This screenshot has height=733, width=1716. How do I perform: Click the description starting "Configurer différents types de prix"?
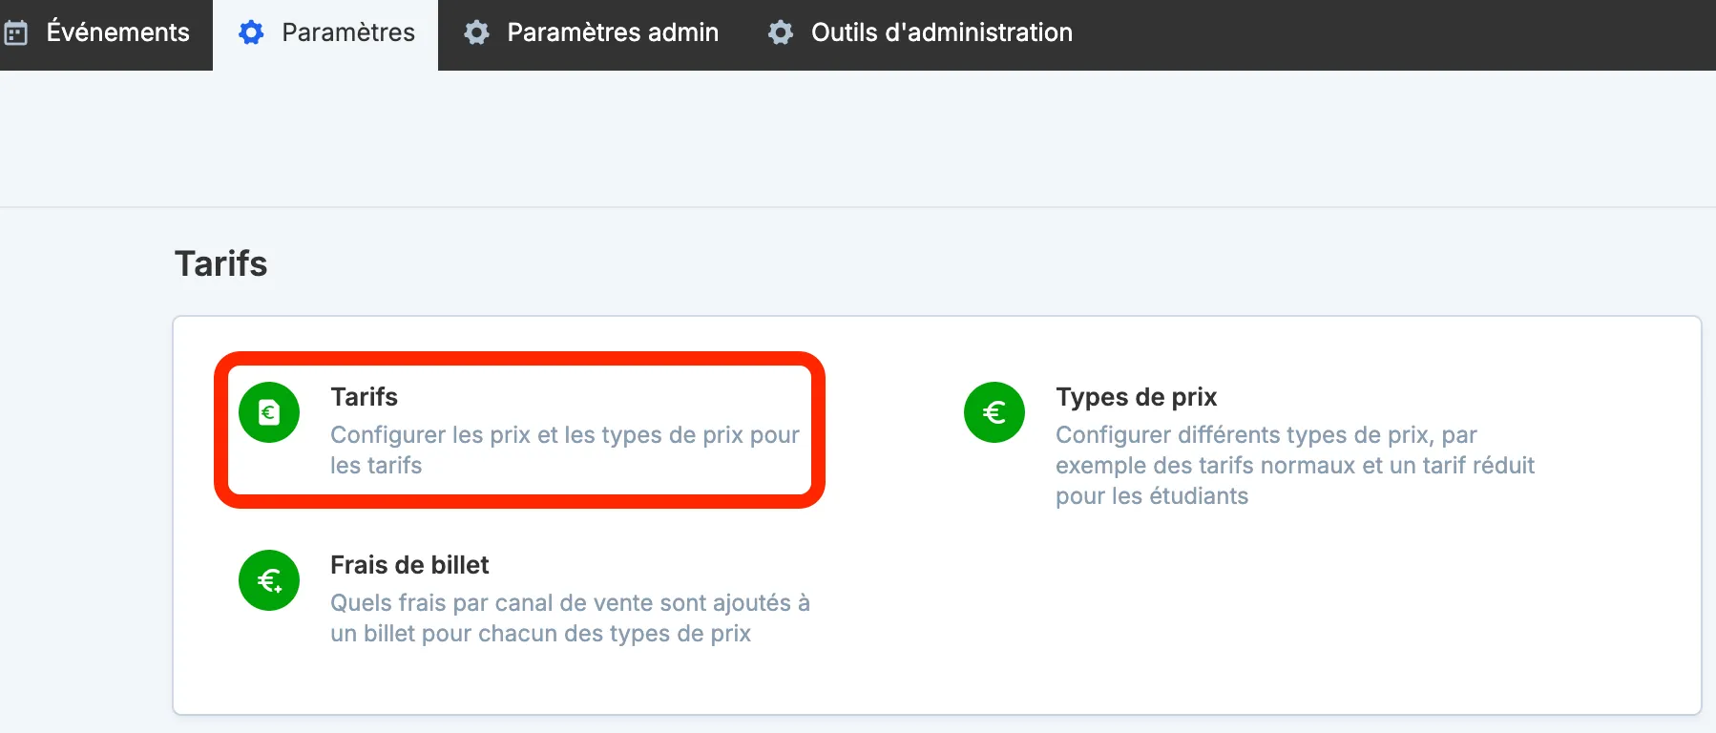click(1295, 465)
